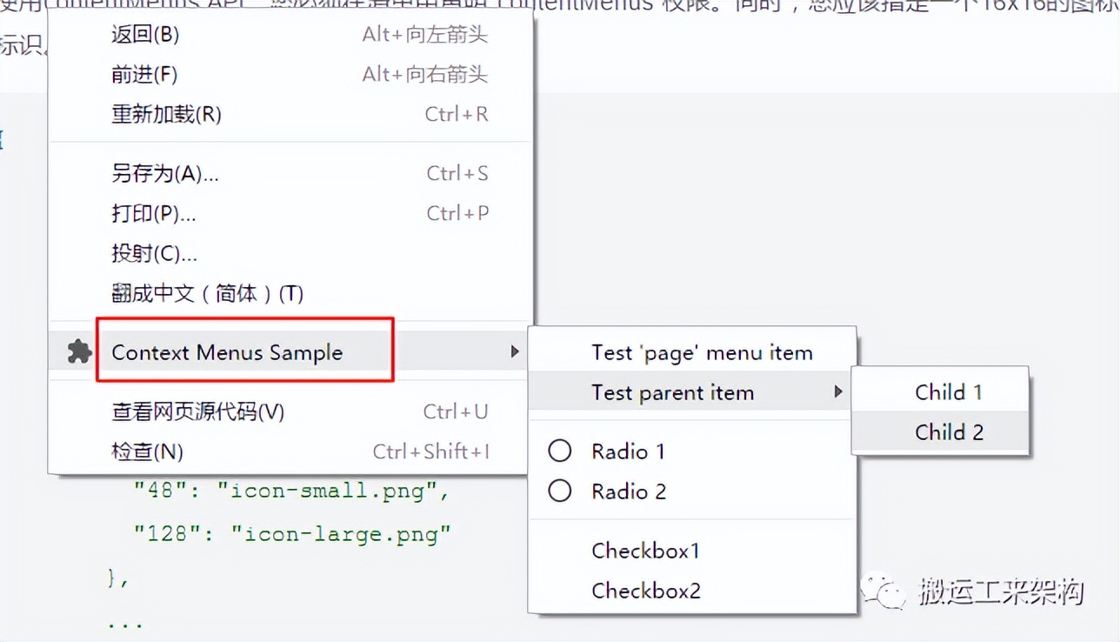Image resolution: width=1120 pixels, height=642 pixels.
Task: Click Test 'page' menu item
Action: tap(692, 352)
